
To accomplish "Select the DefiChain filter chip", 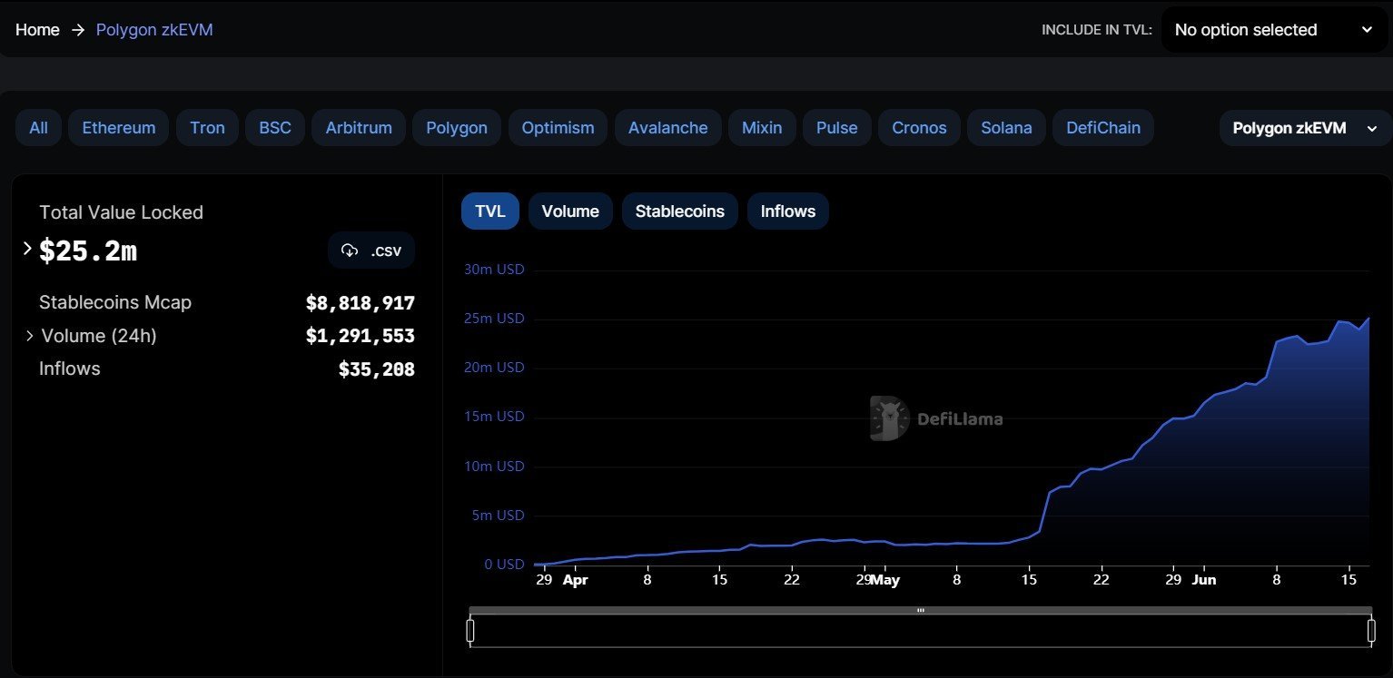I will point(1102,127).
